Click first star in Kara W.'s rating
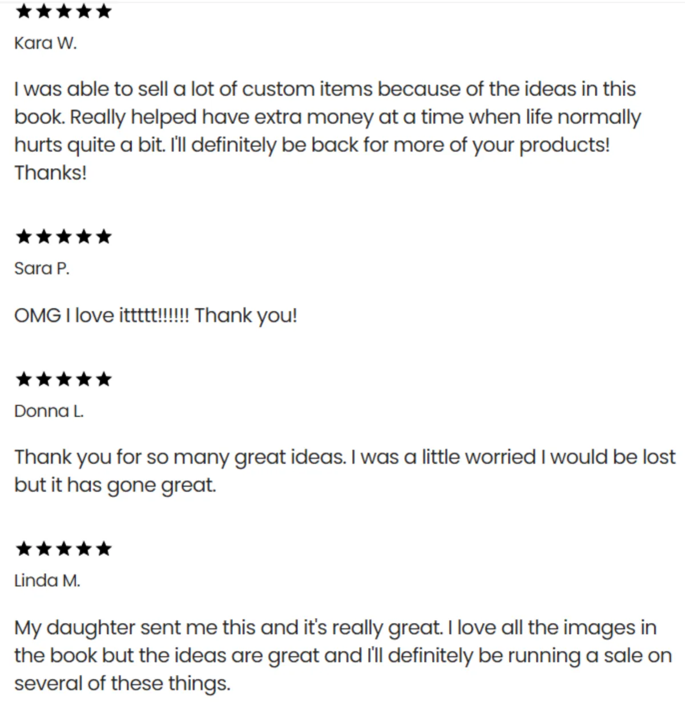This screenshot has width=685, height=707. 23,12
